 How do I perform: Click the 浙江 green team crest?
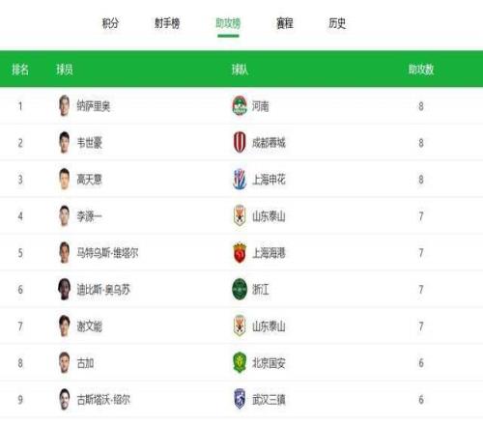(240, 289)
